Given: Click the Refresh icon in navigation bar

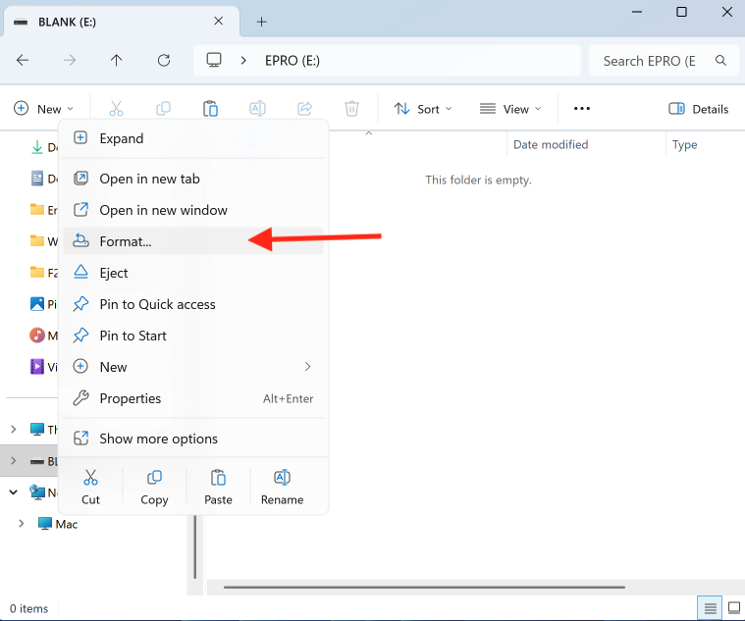Looking at the screenshot, I should coord(164,61).
